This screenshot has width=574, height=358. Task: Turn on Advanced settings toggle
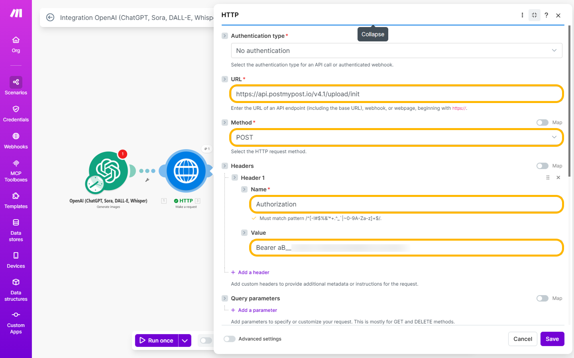click(x=229, y=339)
